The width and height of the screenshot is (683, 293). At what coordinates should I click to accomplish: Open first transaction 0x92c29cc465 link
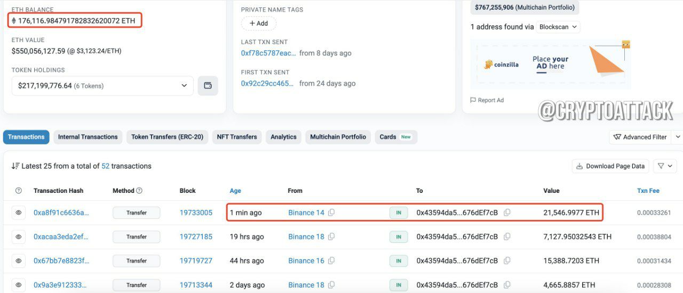point(267,84)
